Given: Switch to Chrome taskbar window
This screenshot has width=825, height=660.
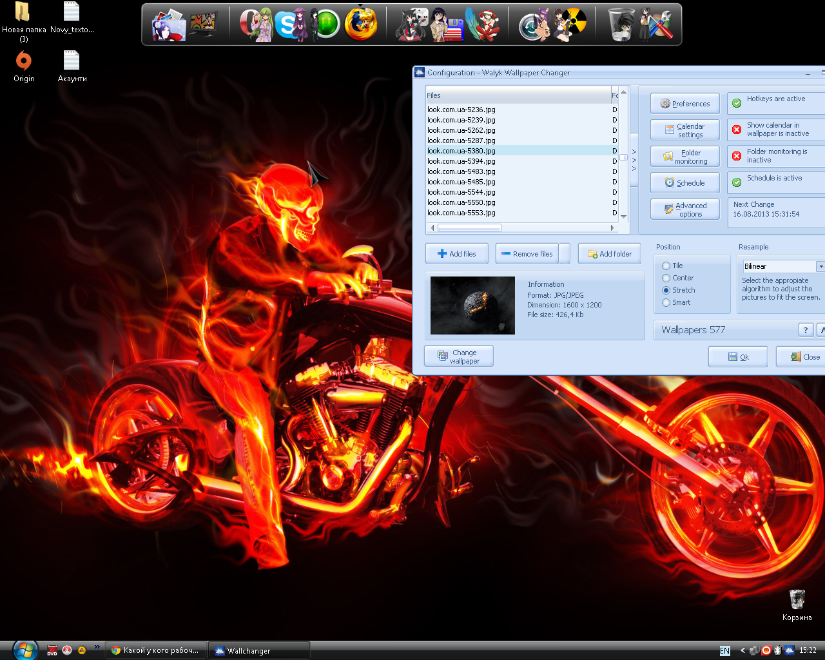Looking at the screenshot, I should pos(157,650).
